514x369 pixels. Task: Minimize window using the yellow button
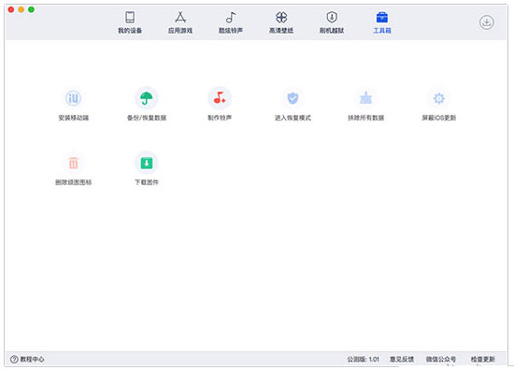click(x=21, y=9)
